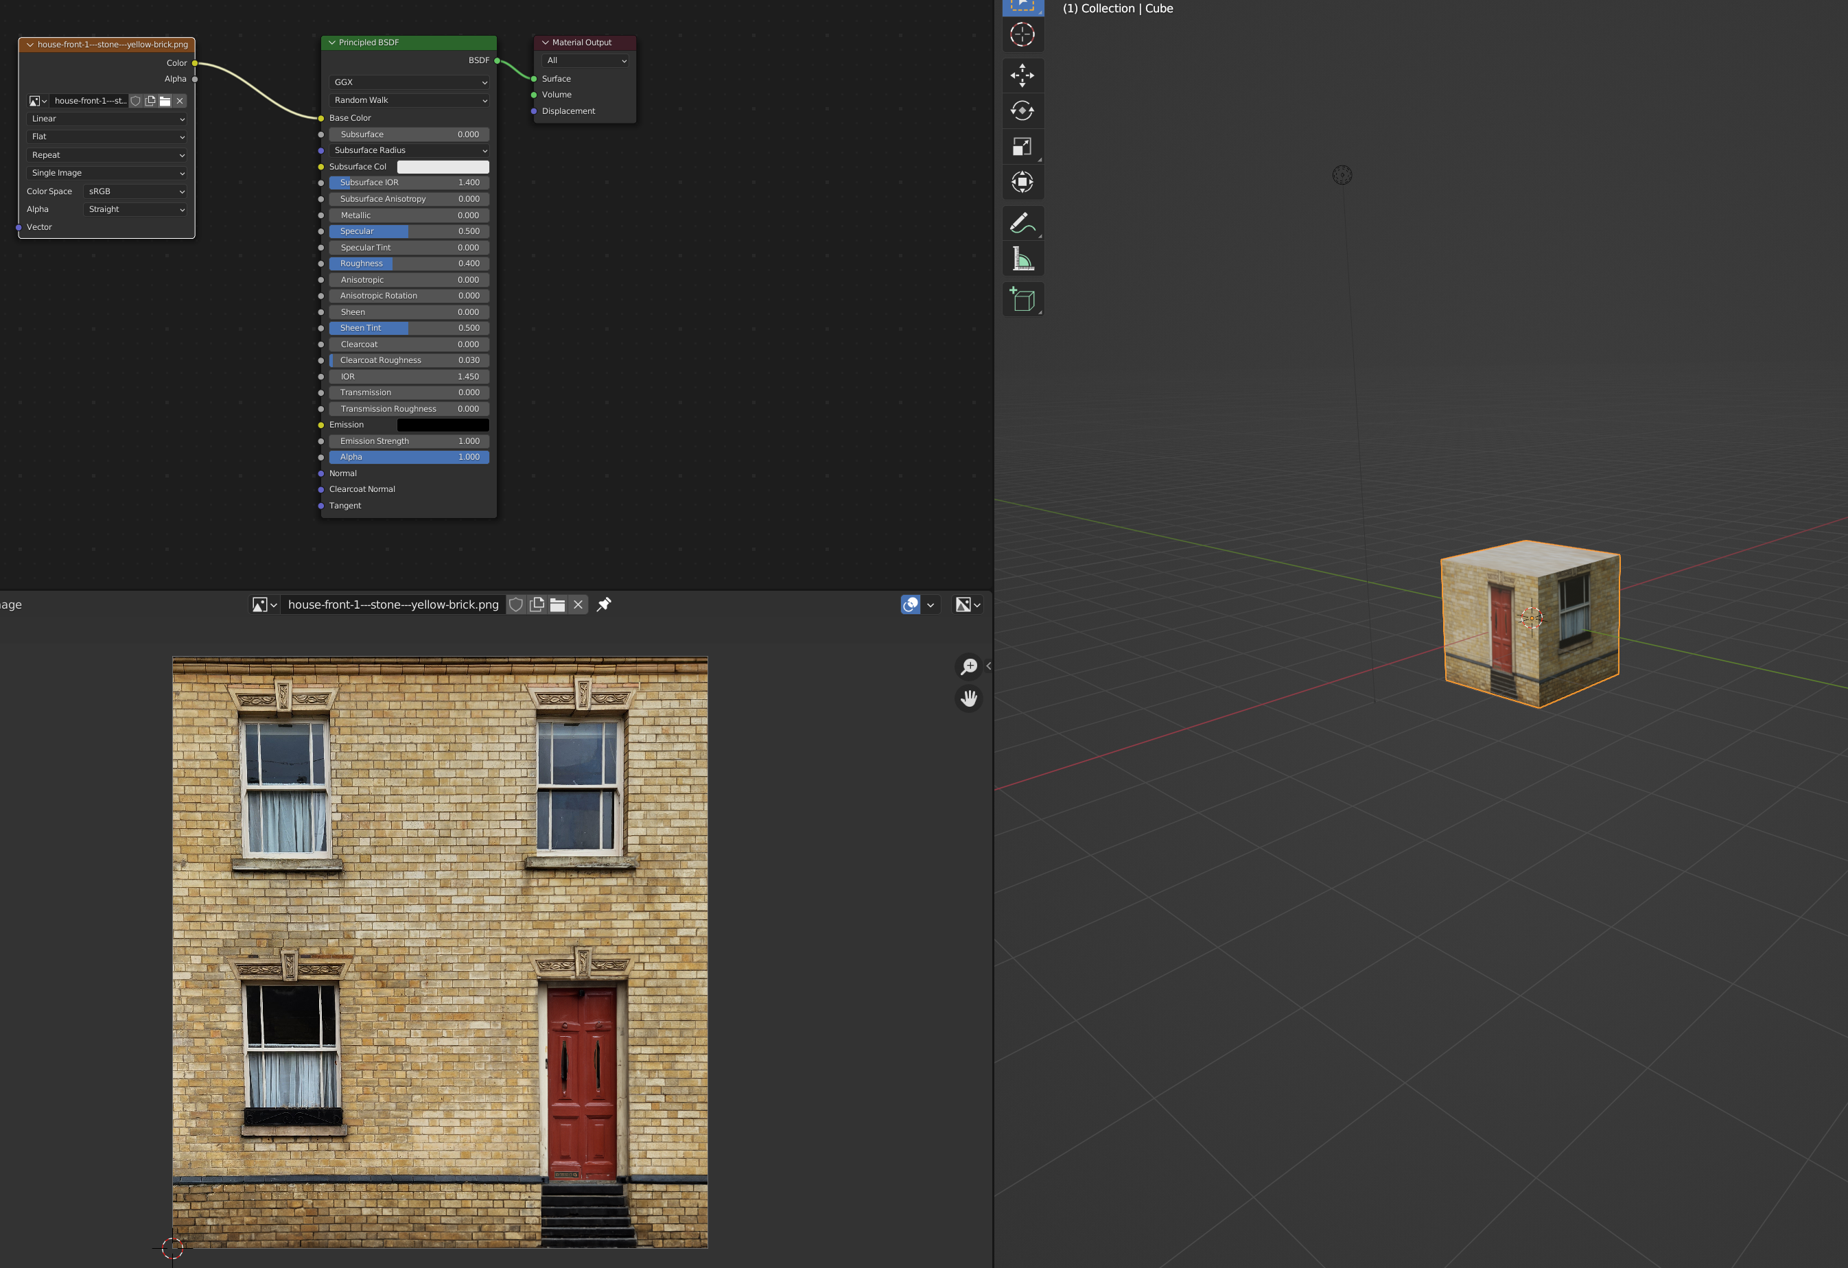Viewport: 1848px width, 1268px height.
Task: Click the zoom view button in image editor
Action: [x=968, y=666]
